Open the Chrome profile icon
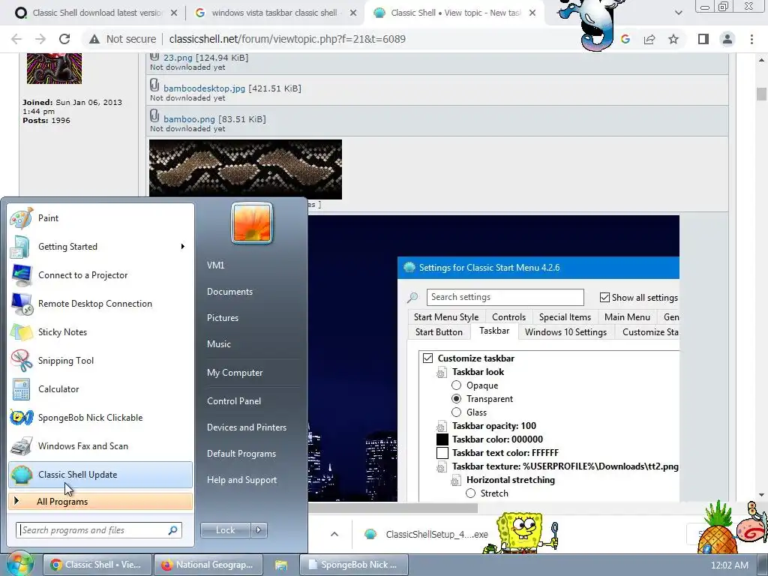Viewport: 768px width, 576px height. click(x=727, y=39)
